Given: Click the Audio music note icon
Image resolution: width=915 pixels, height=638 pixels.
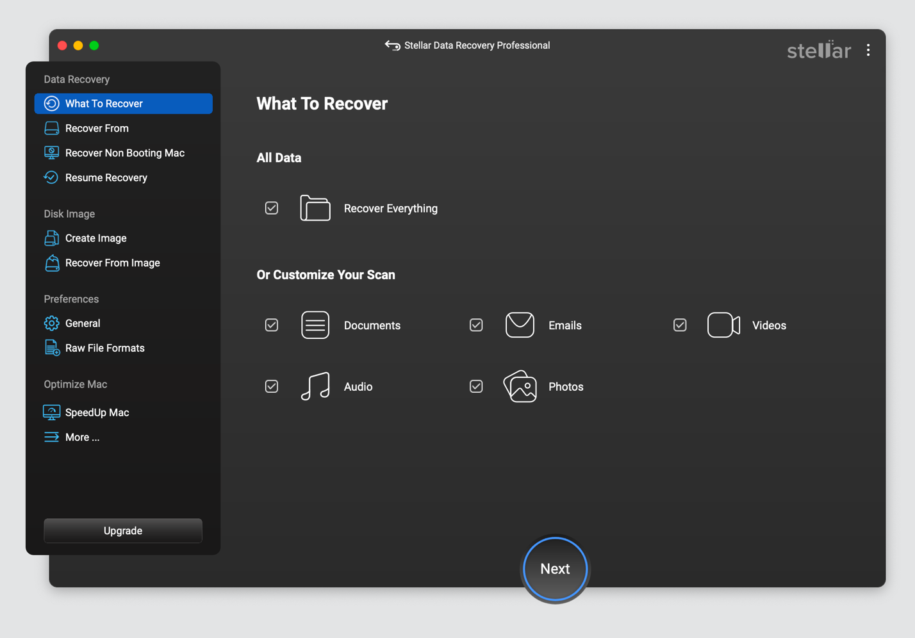Looking at the screenshot, I should point(315,386).
